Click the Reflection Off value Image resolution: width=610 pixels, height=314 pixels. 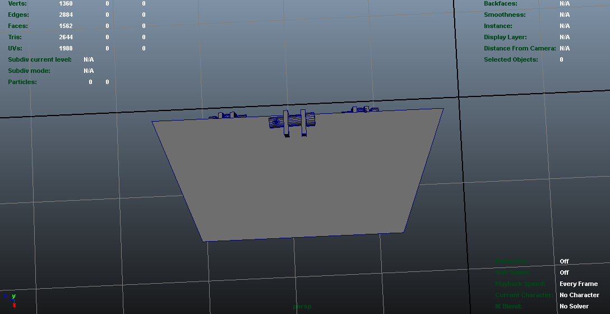point(564,261)
